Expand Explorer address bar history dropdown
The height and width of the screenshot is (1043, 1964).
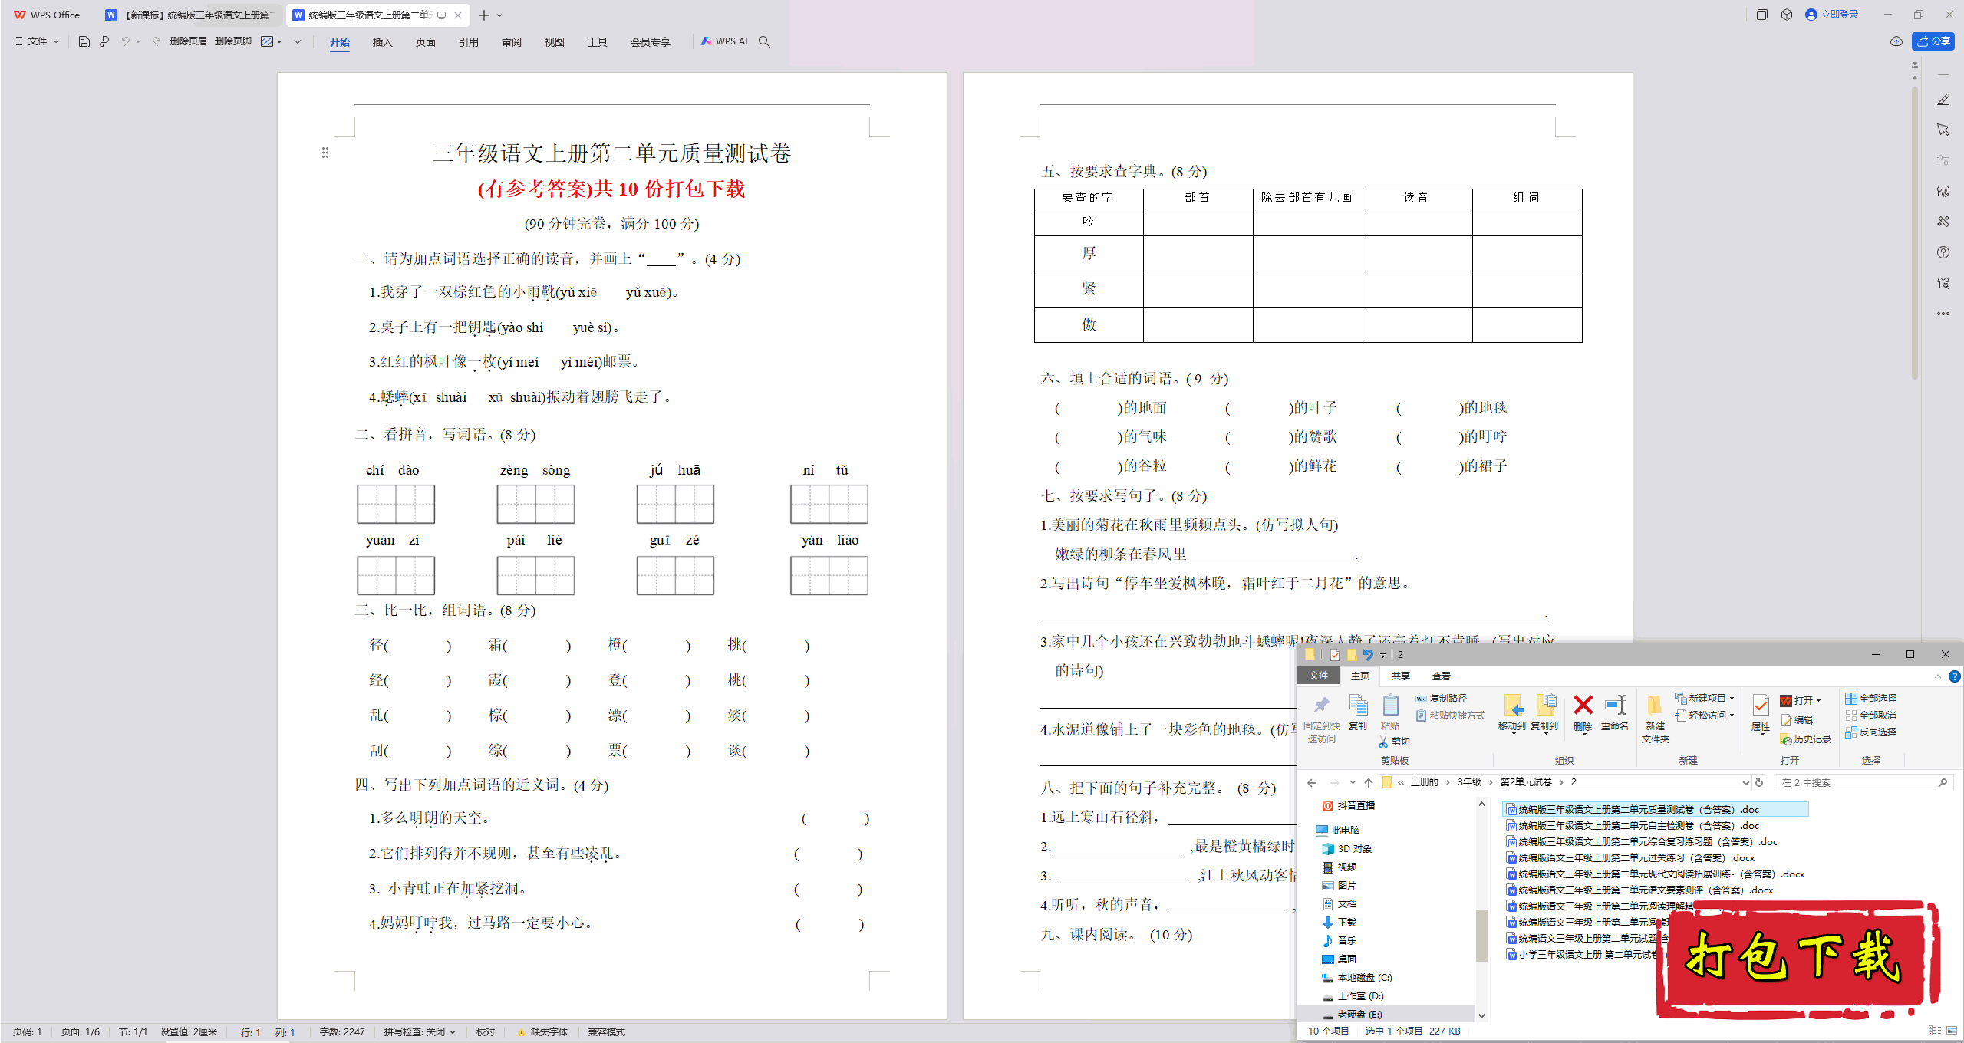(1745, 783)
